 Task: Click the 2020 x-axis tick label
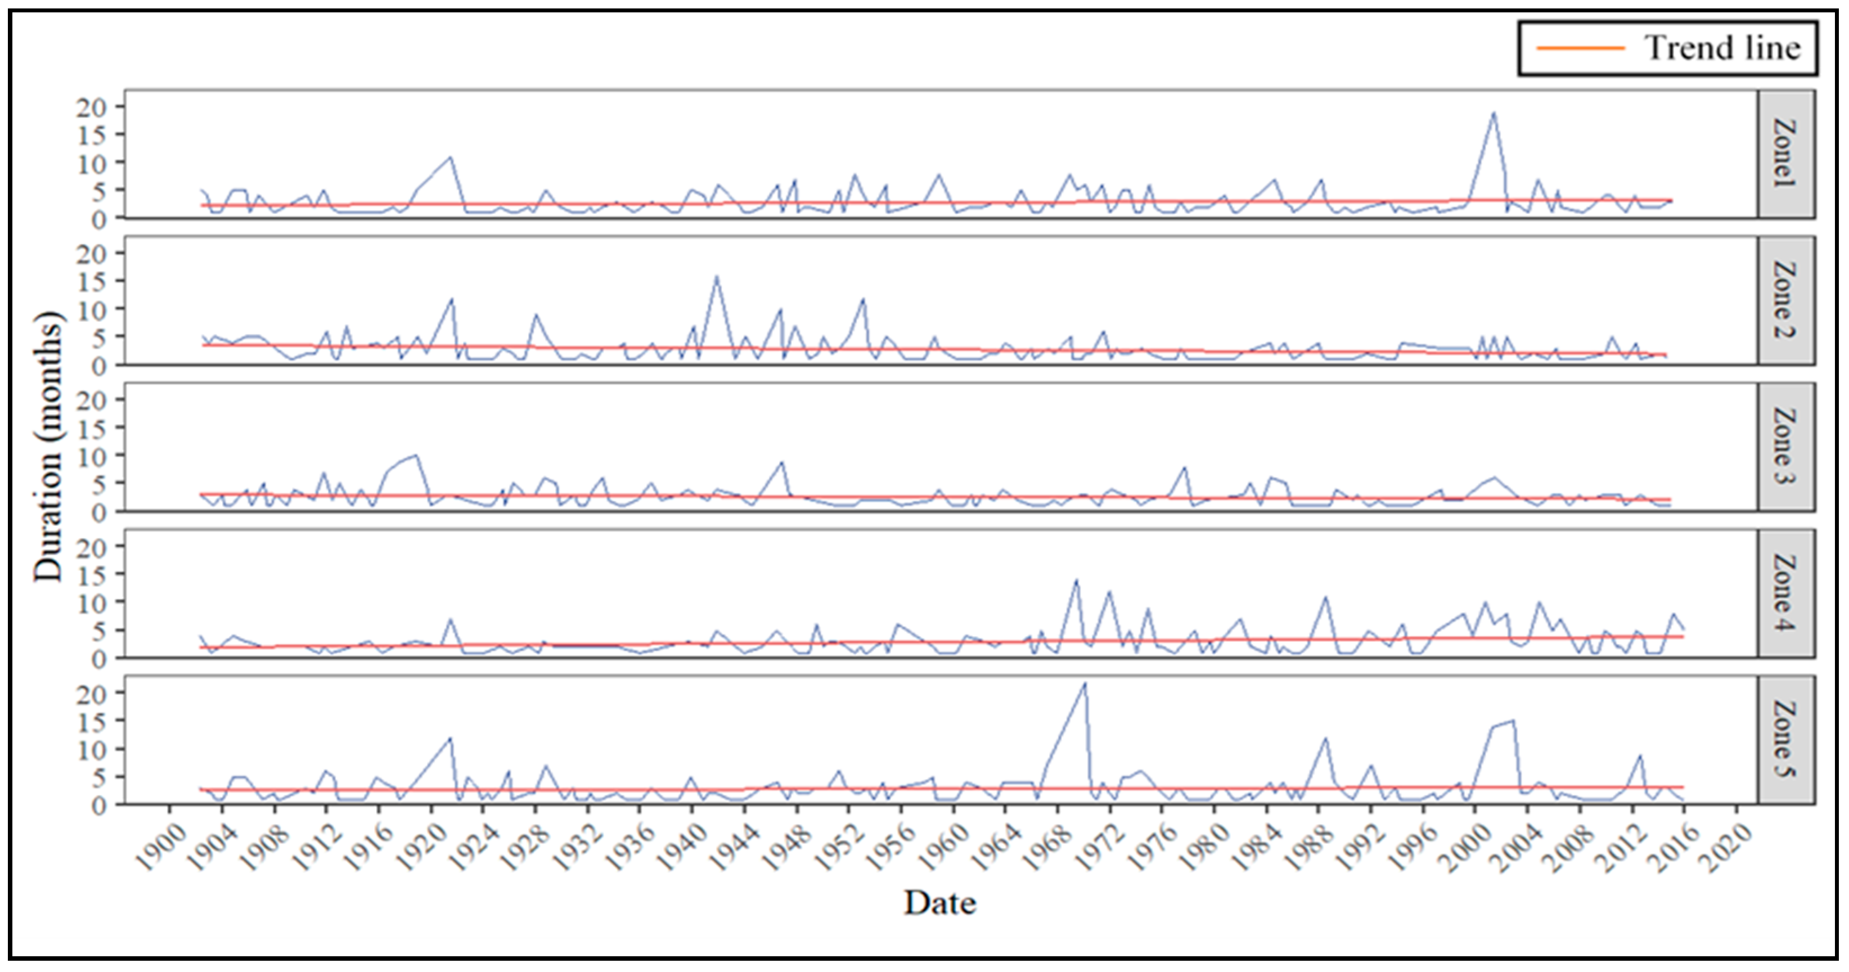click(x=1725, y=848)
